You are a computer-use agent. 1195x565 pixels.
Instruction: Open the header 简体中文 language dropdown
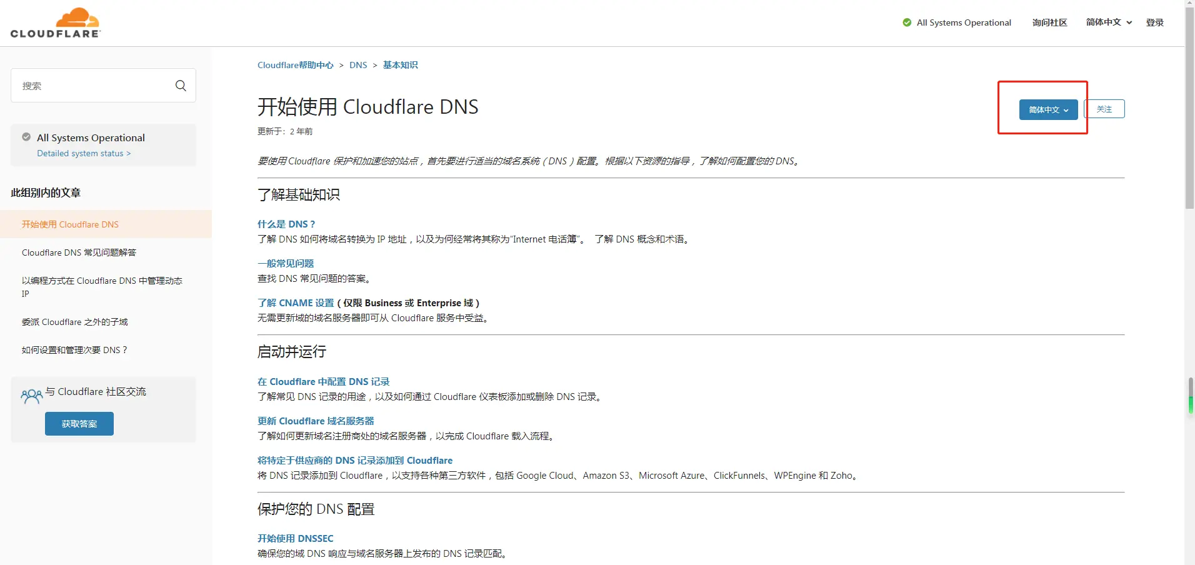tap(1109, 22)
